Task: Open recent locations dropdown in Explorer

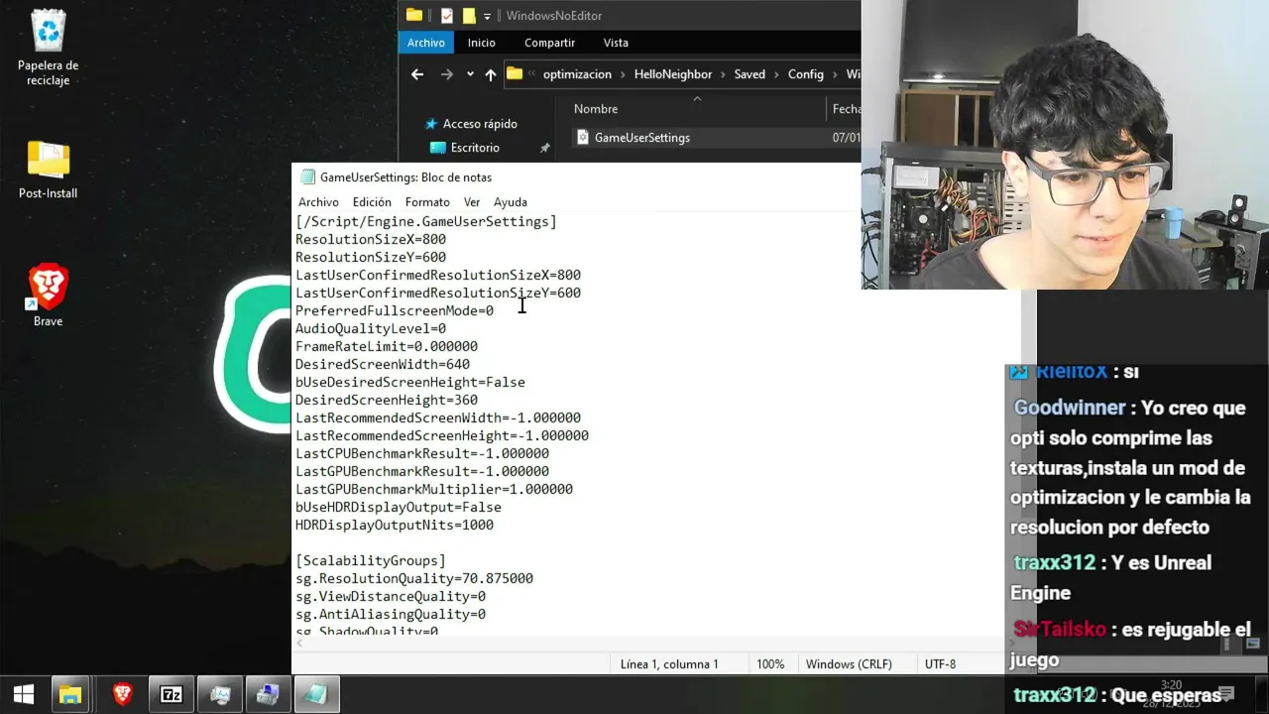Action: (469, 74)
